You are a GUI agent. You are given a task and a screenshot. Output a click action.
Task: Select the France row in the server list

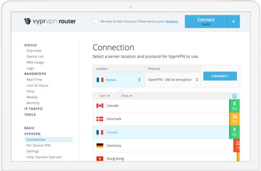(161, 133)
